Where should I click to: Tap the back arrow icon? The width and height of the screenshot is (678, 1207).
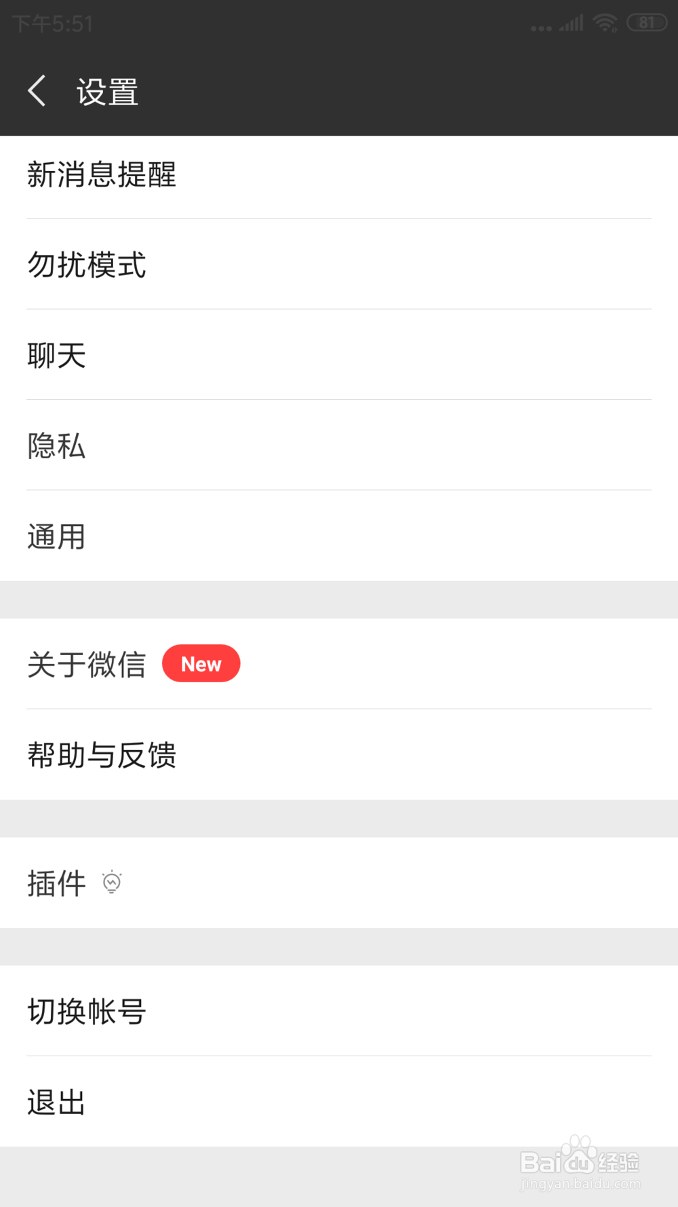tap(37, 91)
